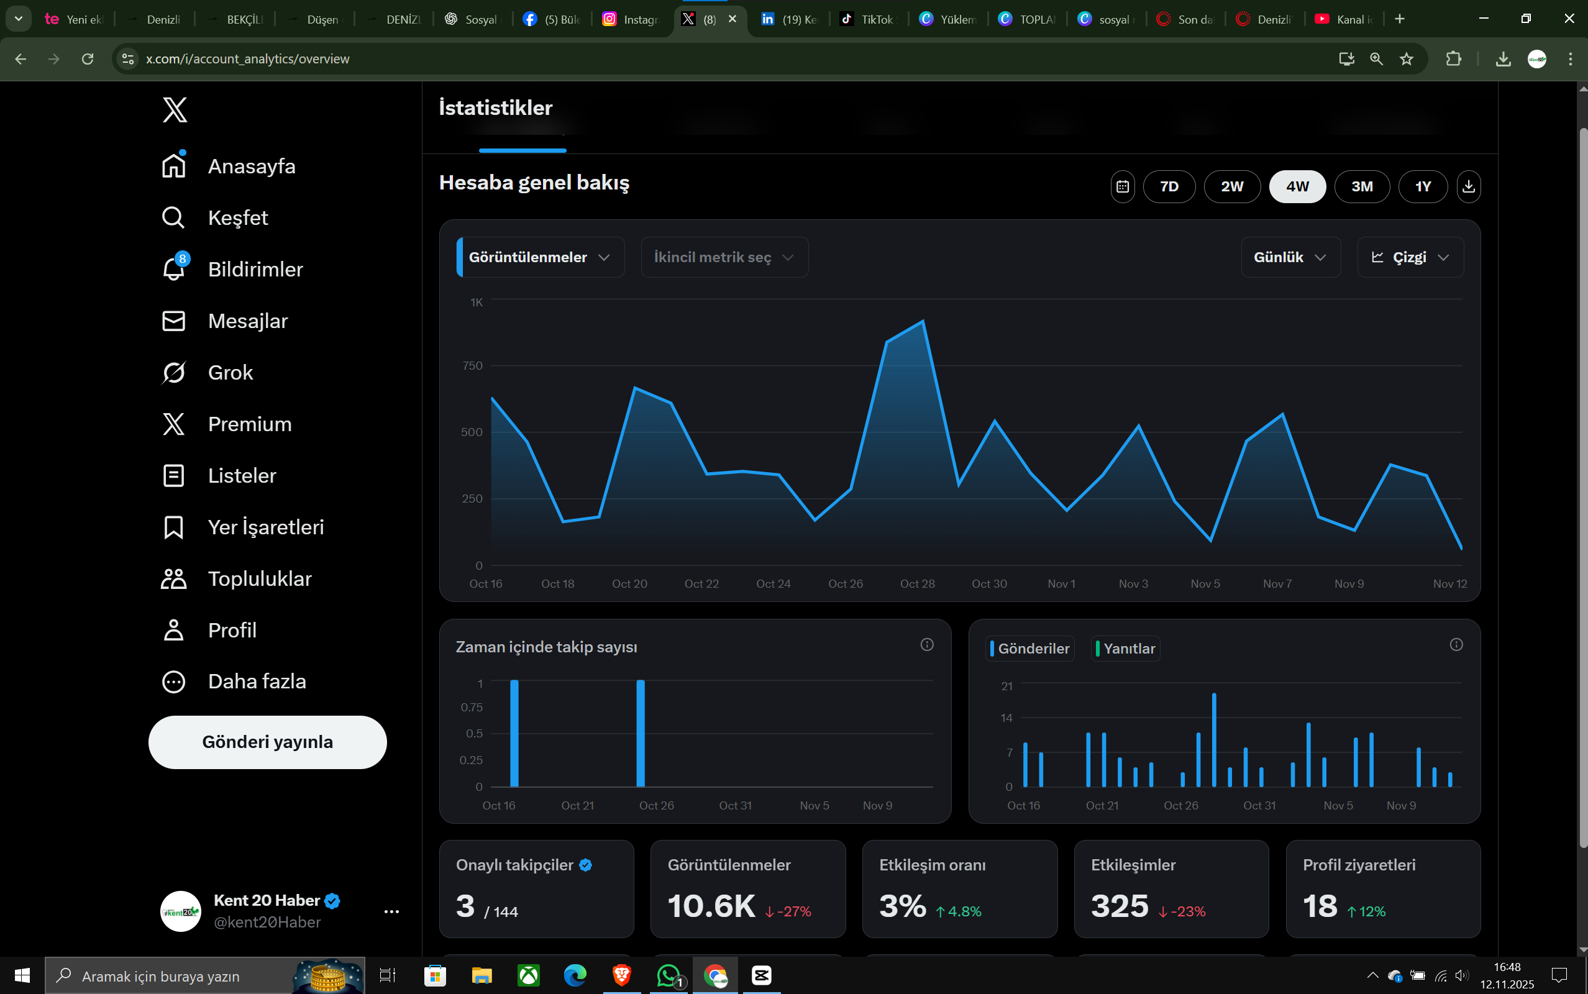Image resolution: width=1588 pixels, height=994 pixels.
Task: Expand the Günlük interval dropdown
Action: pos(1290,257)
